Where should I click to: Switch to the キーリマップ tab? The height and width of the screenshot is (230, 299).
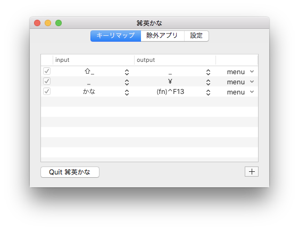pyautogui.click(x=116, y=36)
